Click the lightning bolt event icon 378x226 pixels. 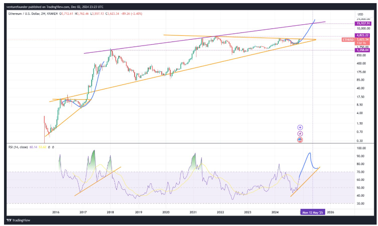click(300, 134)
